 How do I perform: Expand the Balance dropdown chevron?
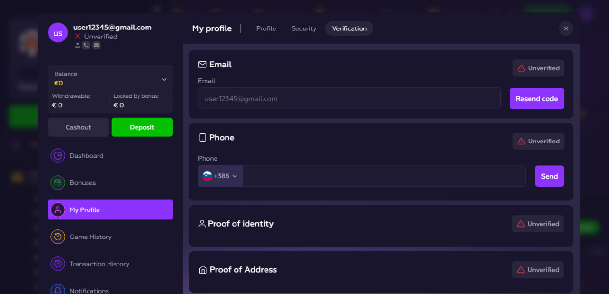(164, 79)
